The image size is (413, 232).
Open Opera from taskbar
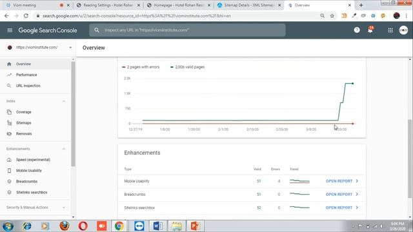coord(83,226)
